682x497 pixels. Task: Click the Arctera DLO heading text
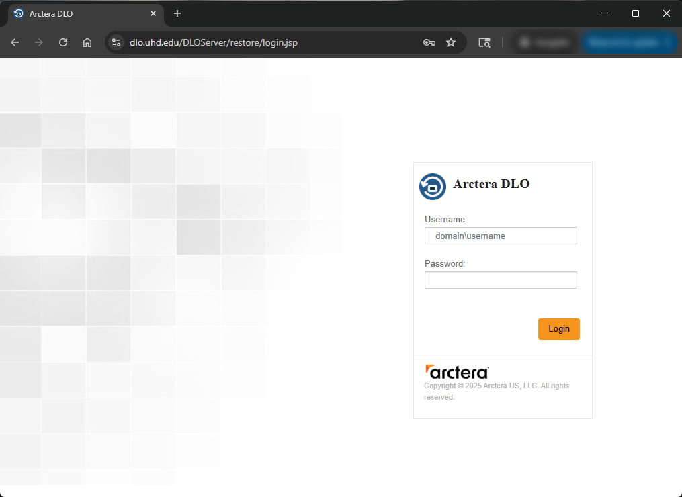point(491,184)
